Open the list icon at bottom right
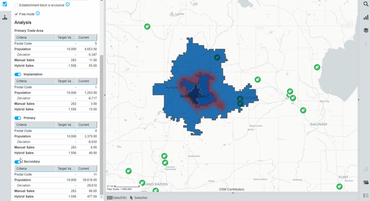The height and width of the screenshot is (201, 370). [366, 195]
